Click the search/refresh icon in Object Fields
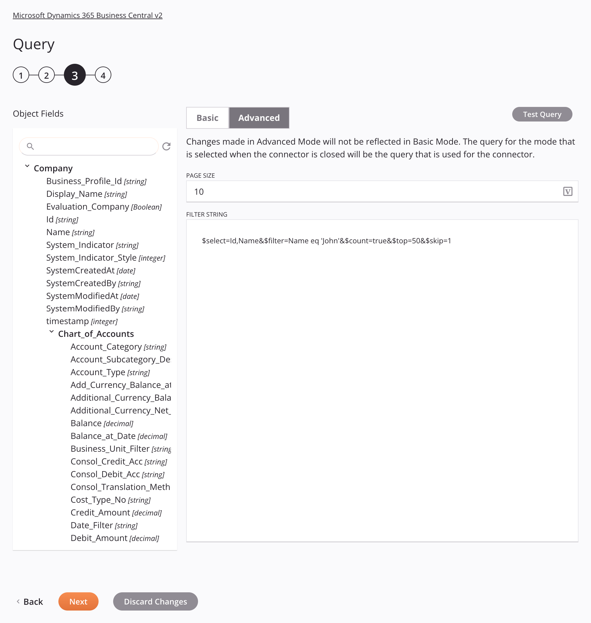 tap(167, 146)
